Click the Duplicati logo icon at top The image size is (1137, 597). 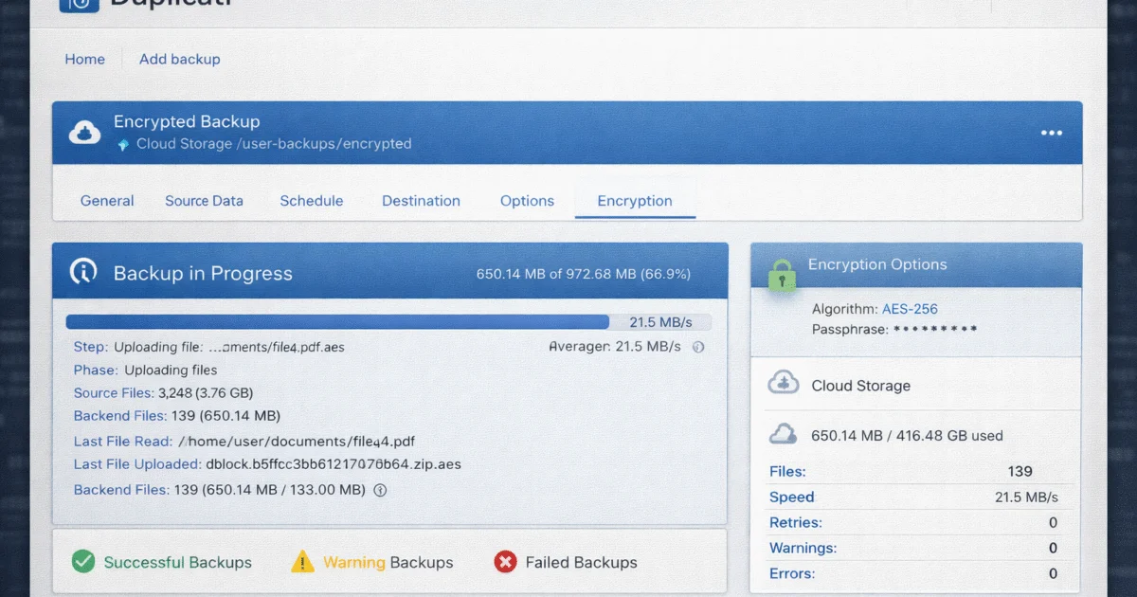pos(81,5)
